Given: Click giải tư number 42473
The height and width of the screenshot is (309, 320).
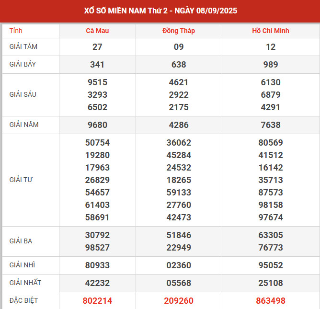Looking at the screenshot, I should [179, 217].
